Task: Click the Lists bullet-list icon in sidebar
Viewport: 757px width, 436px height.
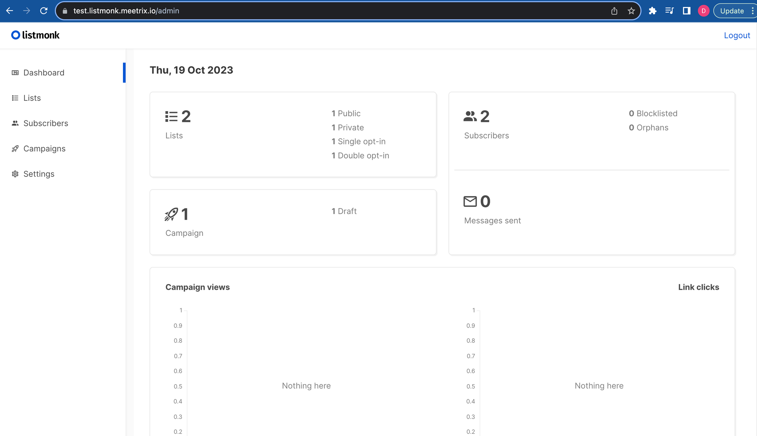Action: (15, 98)
